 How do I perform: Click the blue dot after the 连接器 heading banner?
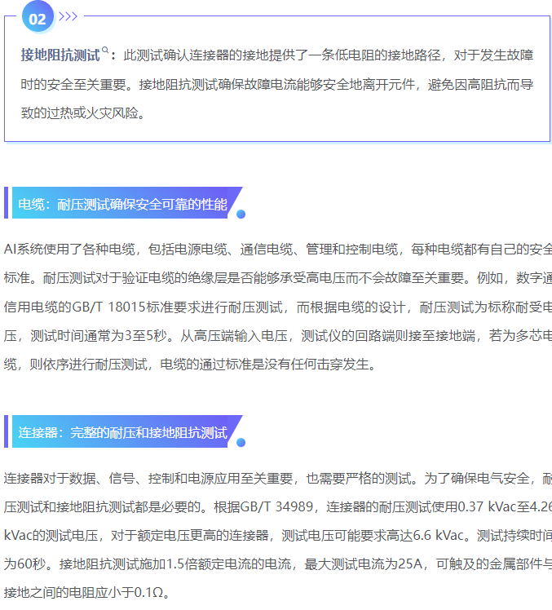(241, 443)
